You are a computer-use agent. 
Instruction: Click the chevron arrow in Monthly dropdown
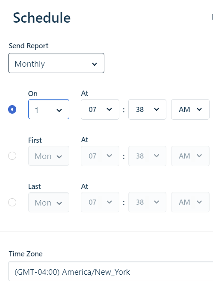click(95, 64)
